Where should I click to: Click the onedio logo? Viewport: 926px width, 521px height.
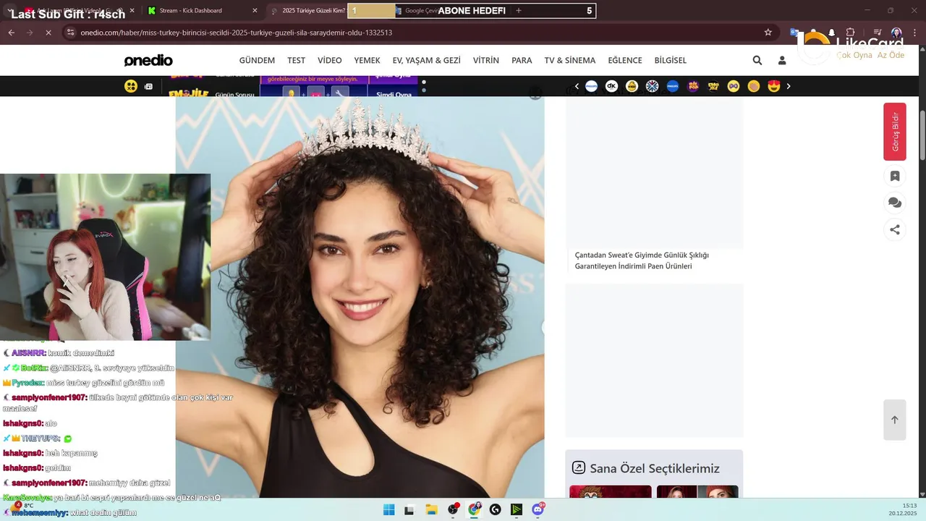148,60
